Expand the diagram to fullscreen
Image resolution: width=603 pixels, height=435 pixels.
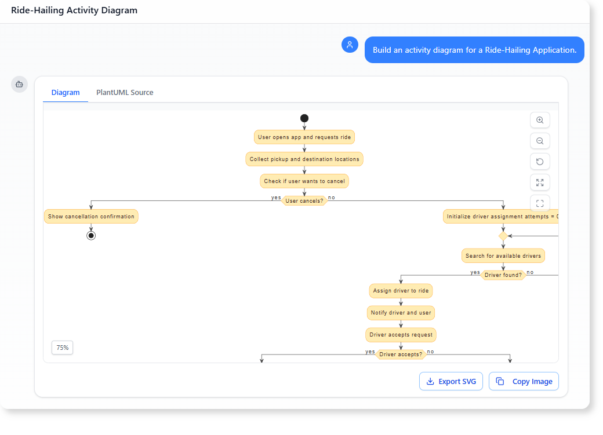tap(540, 182)
